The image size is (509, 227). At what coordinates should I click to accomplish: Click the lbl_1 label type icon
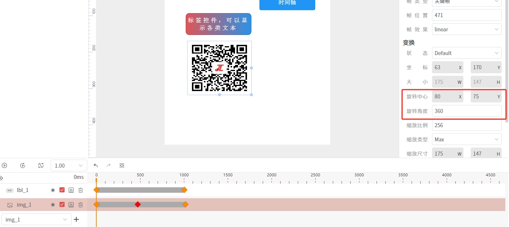coord(10,190)
